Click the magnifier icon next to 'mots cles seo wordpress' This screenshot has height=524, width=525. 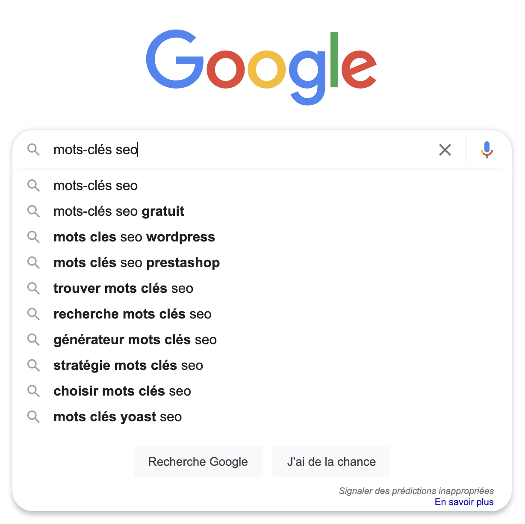pos(33,237)
